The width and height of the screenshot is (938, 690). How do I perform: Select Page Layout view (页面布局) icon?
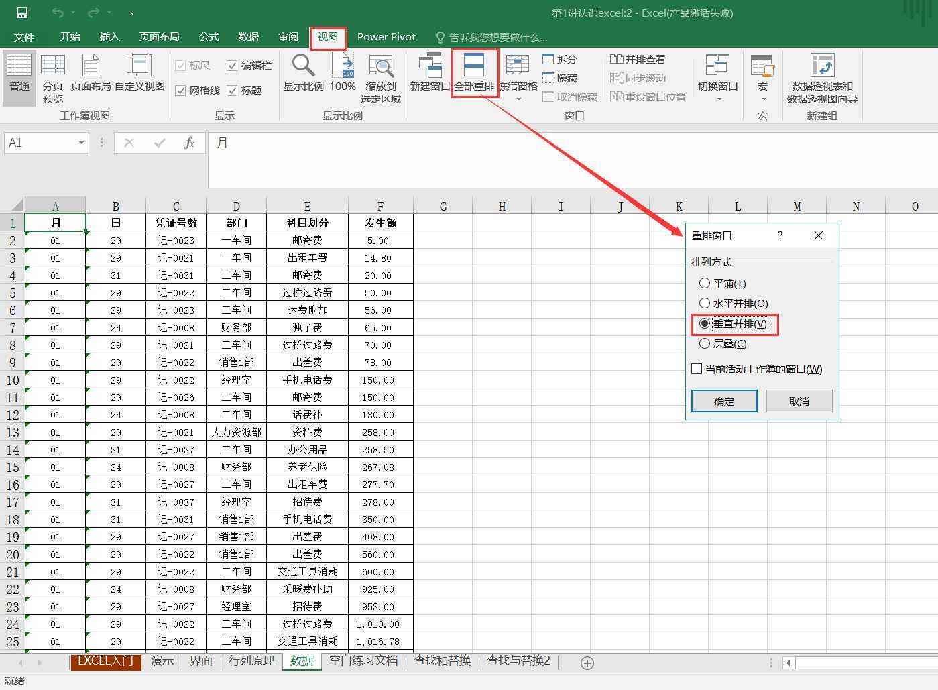(91, 72)
